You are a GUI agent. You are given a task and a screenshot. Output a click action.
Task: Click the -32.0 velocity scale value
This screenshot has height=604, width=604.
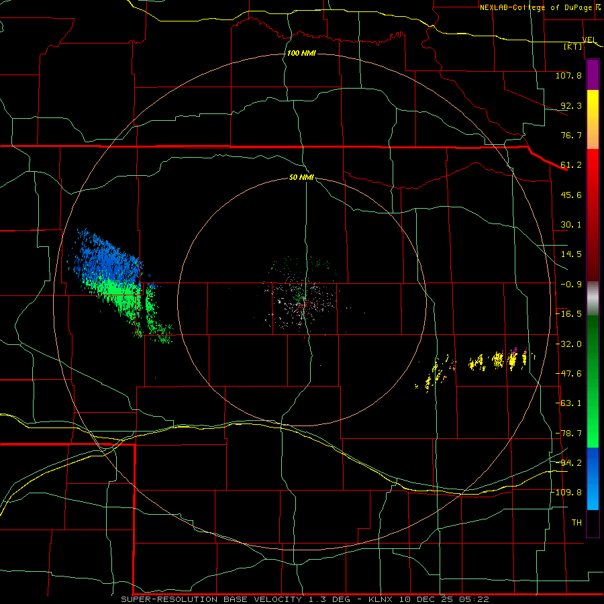click(x=569, y=344)
